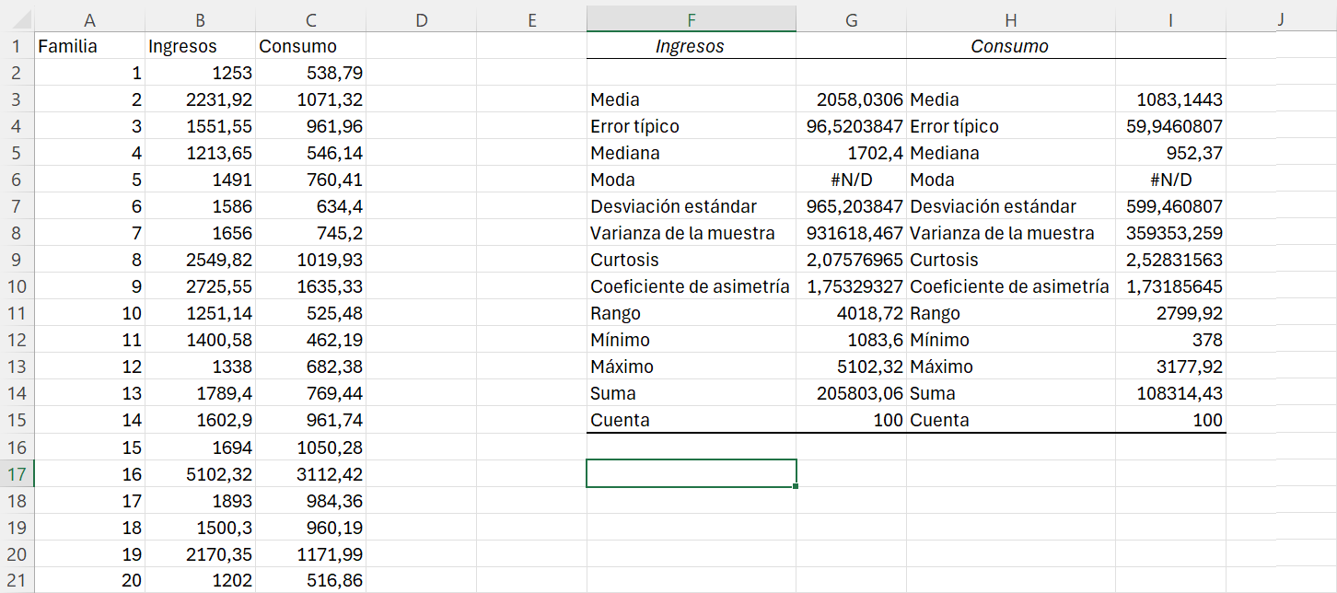1337x593 pixels.
Task: Select the Coeficiente de asimetría label for Consumo
Action: (x=1010, y=286)
